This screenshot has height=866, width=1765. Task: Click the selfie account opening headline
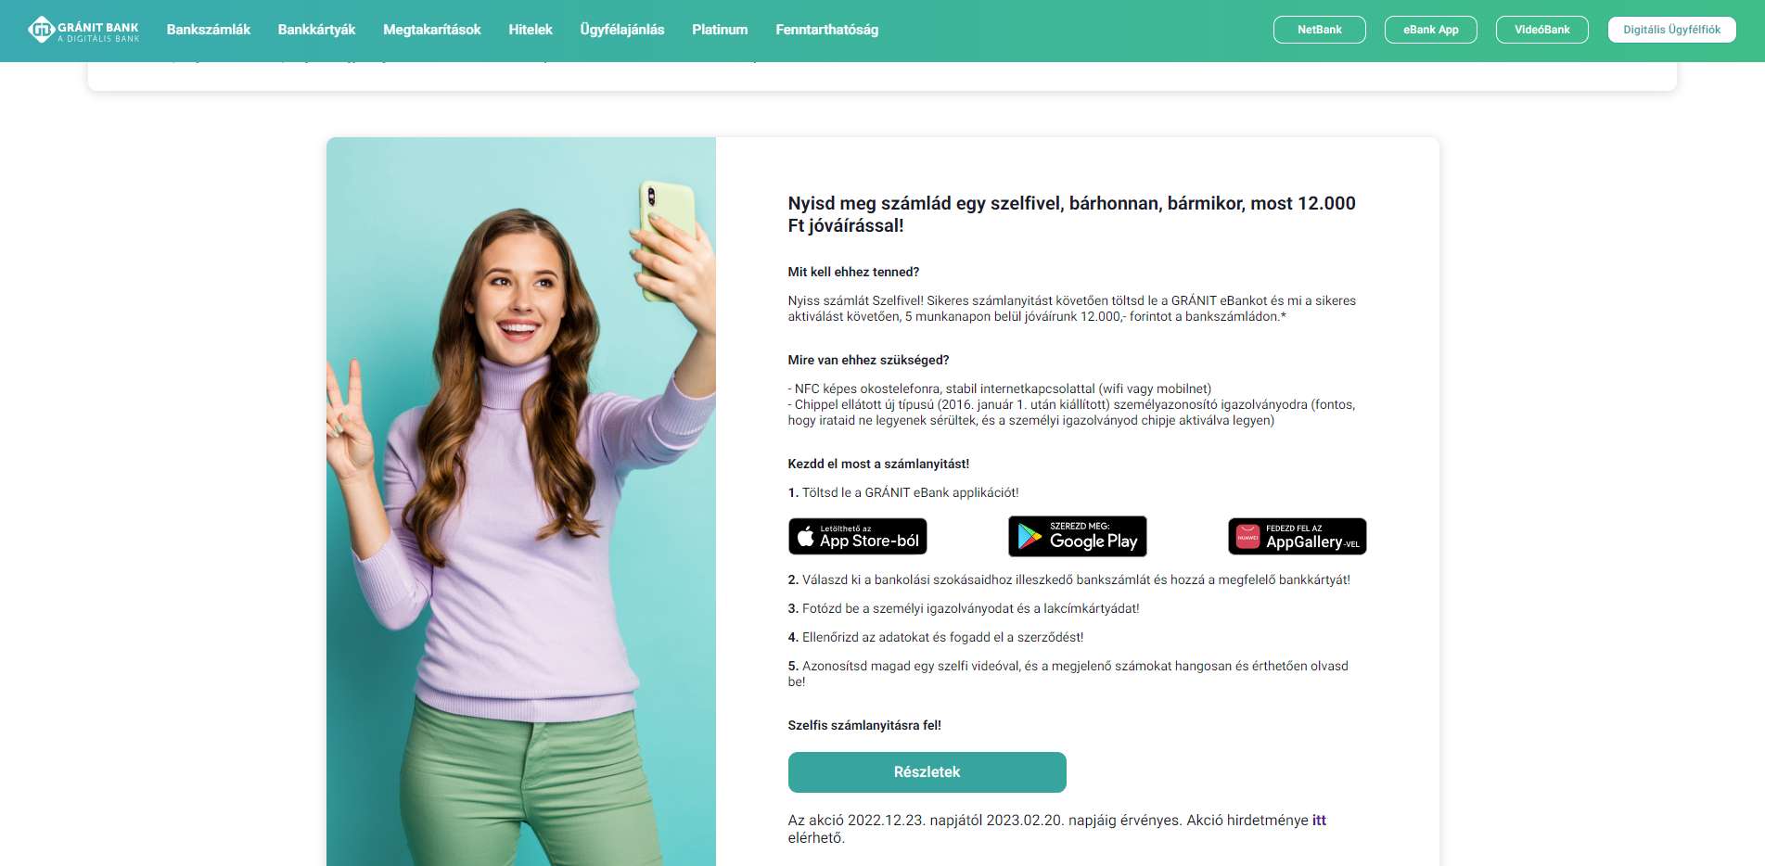point(1071,214)
